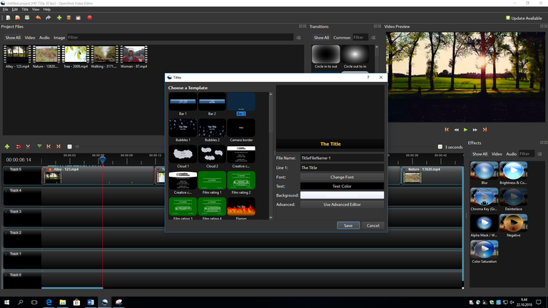The width and height of the screenshot is (548, 308).
Task: Click the Windows Start button
Action: 6,302
